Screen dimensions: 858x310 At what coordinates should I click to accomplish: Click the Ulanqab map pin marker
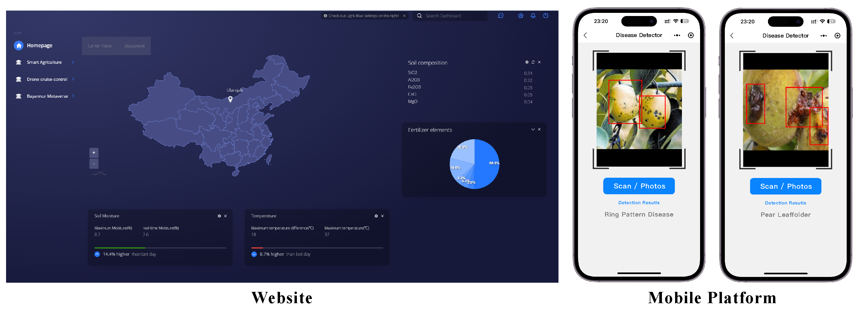230,99
